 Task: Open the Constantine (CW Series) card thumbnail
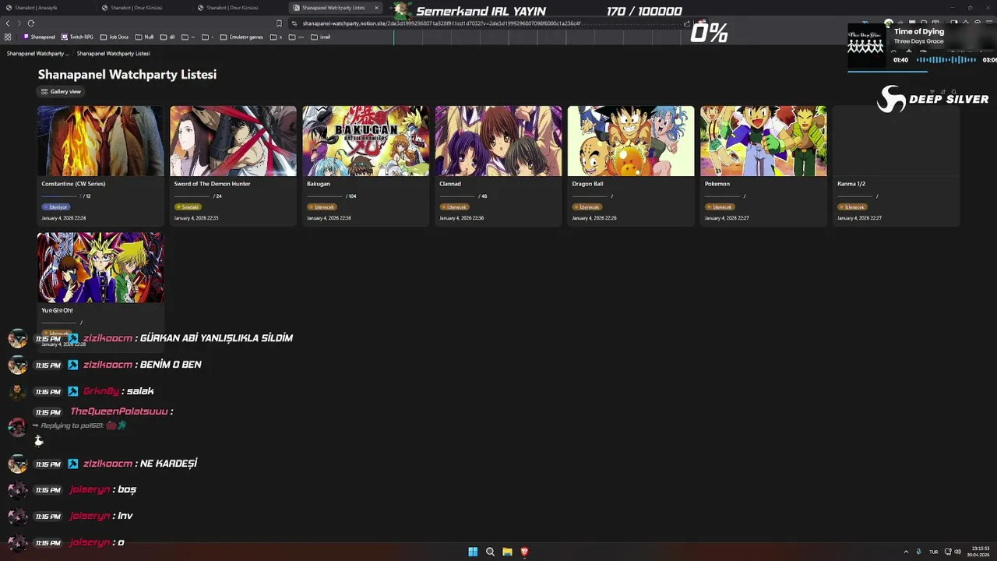[100, 141]
